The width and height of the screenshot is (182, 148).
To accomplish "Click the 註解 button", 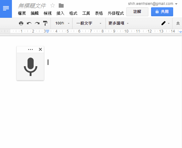I will click(x=137, y=12).
